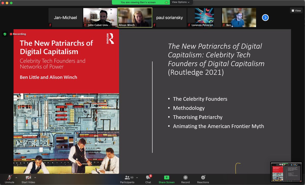305x185 pixels.
Task: Select John Cabot University video tile
Action: (x=100, y=18)
